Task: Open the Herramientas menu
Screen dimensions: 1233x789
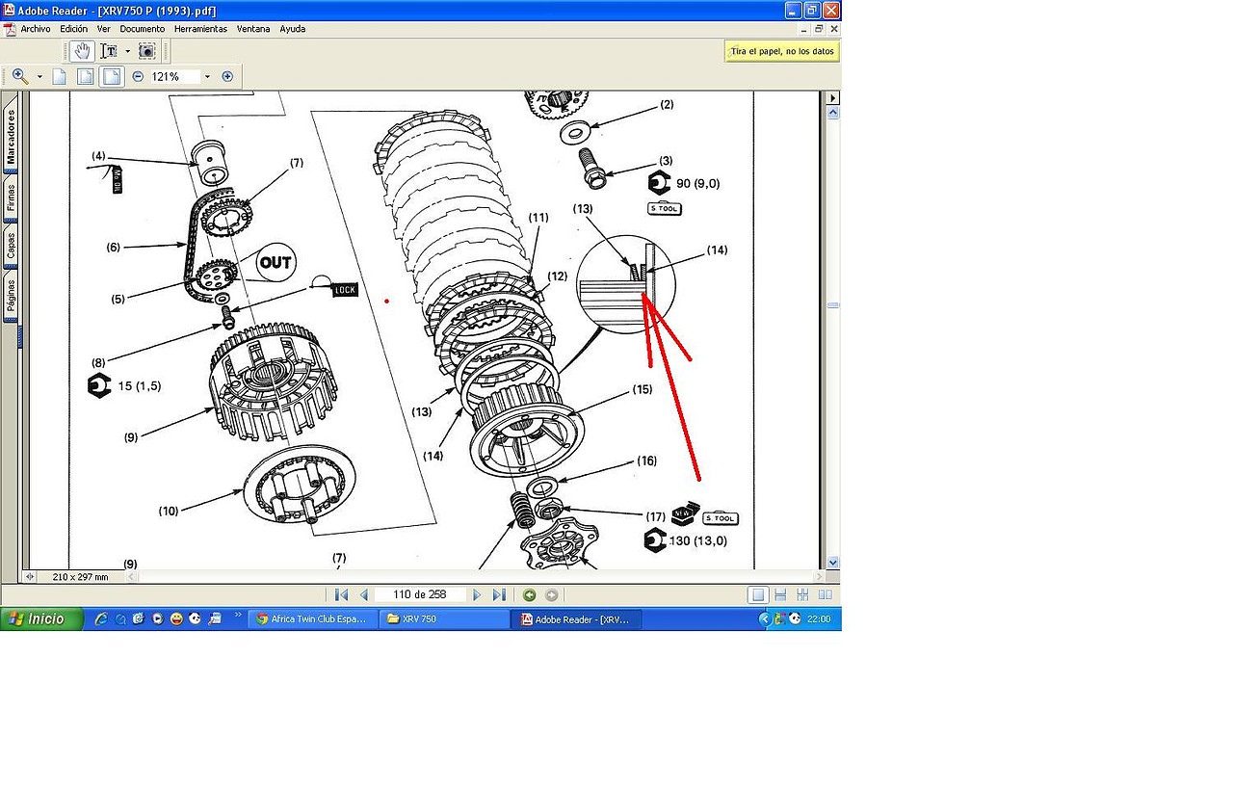Action: tap(200, 29)
